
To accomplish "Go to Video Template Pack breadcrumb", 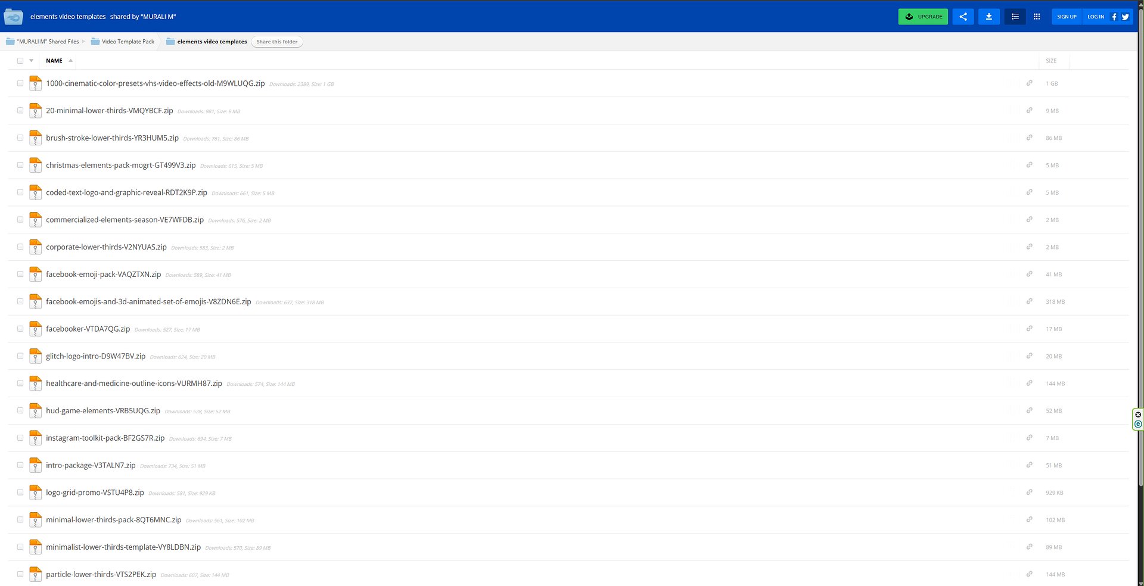I will point(128,42).
